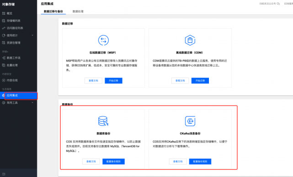Click 配置备份规则 under 数据库备份 card

click(113, 161)
